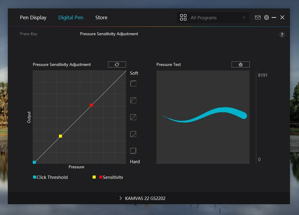Click the question mark help icon
The image size is (299, 215).
click(x=282, y=35)
